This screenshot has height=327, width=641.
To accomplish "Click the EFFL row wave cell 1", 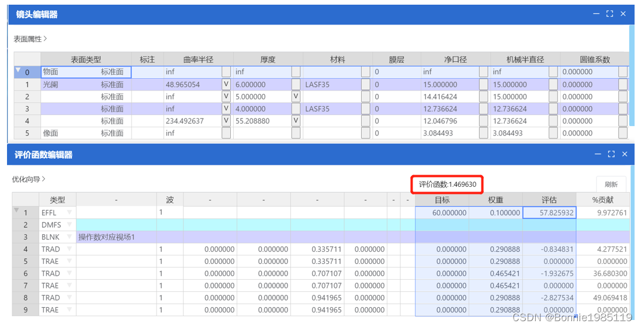I will tap(169, 213).
